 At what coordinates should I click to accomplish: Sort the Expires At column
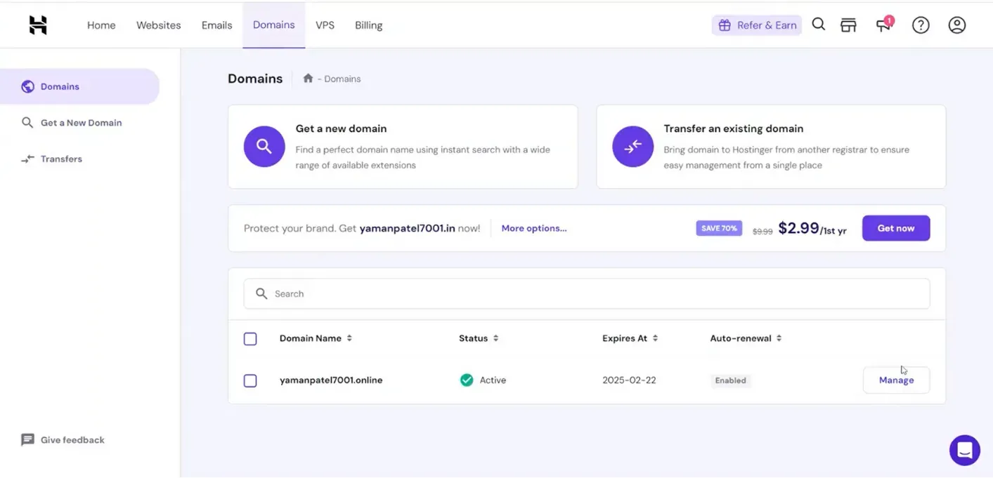655,338
